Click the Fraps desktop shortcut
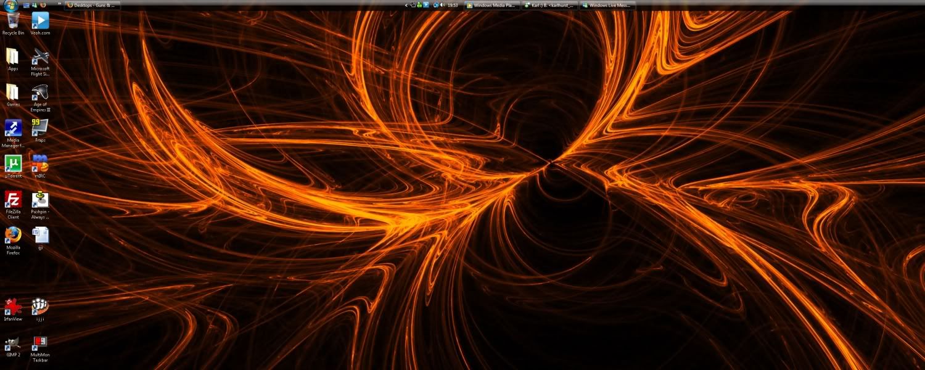Image resolution: width=925 pixels, height=370 pixels. tap(40, 129)
